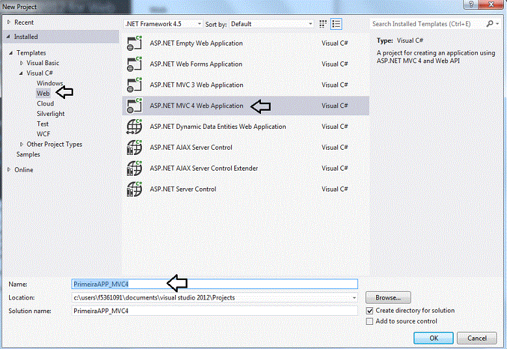Select ASP.NET Empty Web Application text
Viewport: 507px width, 349px height.
coord(196,44)
